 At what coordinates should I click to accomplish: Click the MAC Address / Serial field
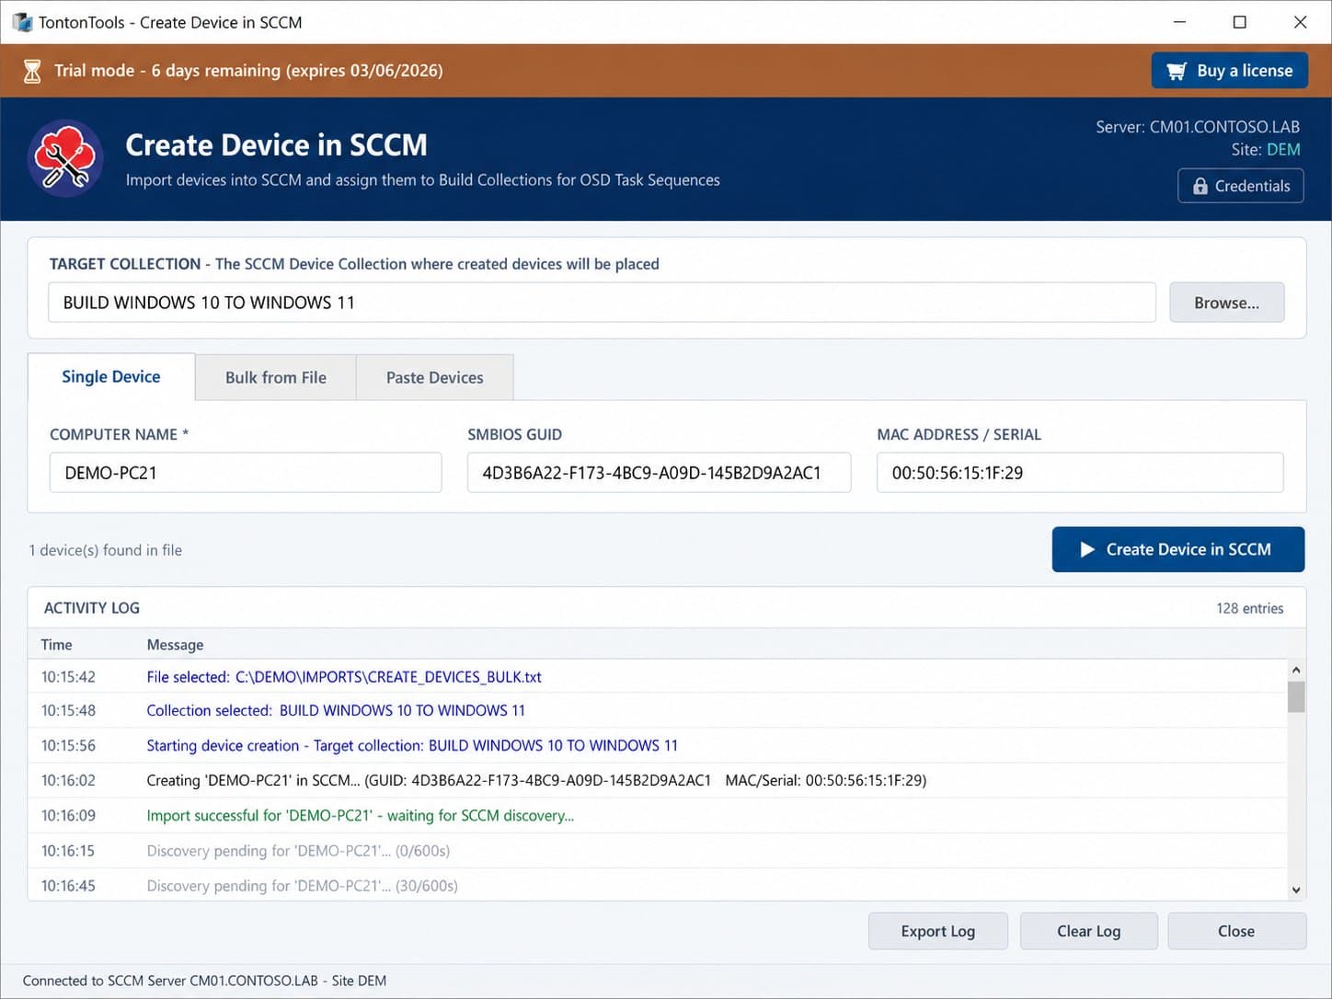point(1080,473)
